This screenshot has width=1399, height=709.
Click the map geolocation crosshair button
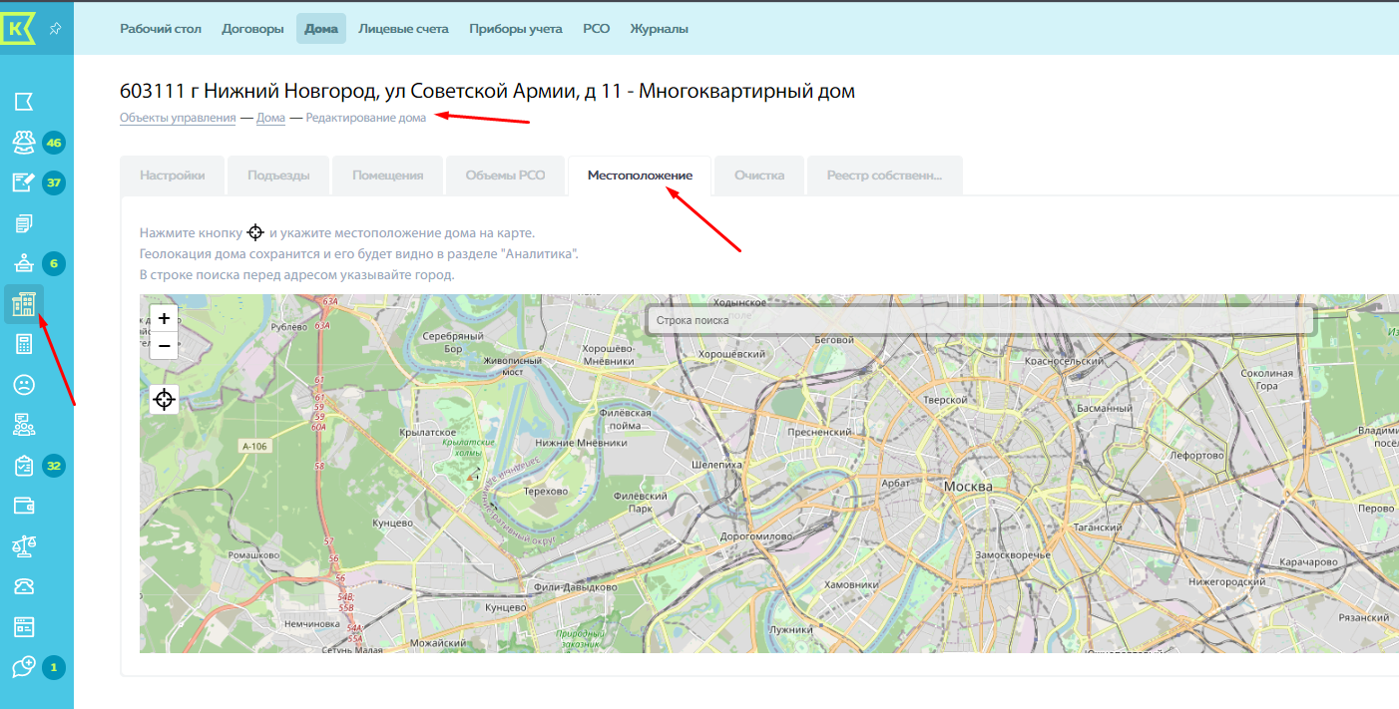(x=165, y=400)
